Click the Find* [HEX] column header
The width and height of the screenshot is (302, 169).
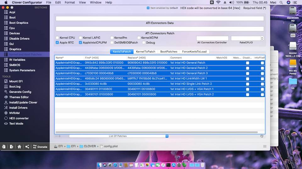(105, 58)
